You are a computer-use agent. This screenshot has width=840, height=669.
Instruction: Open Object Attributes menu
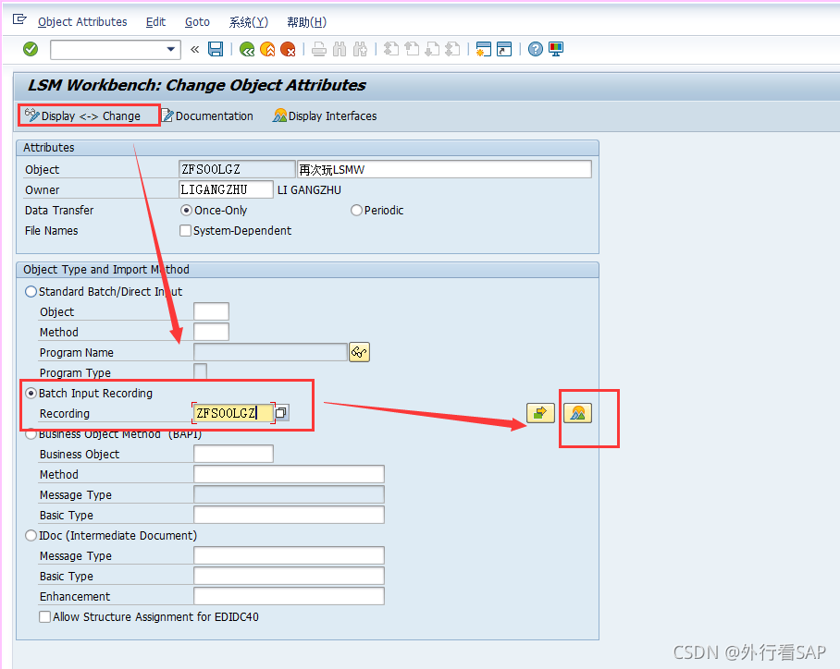pos(82,22)
